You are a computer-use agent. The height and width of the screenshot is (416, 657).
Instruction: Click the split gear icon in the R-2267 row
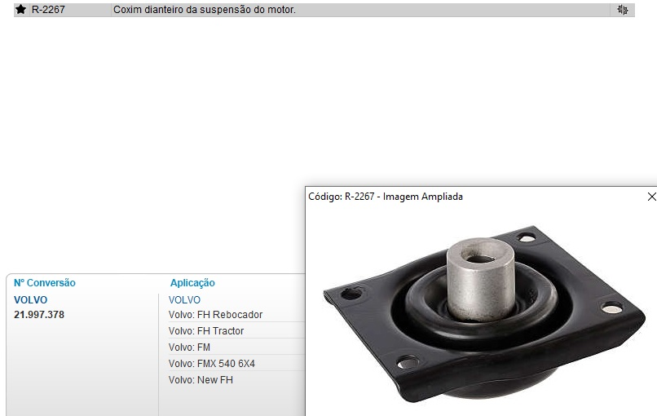coord(623,10)
